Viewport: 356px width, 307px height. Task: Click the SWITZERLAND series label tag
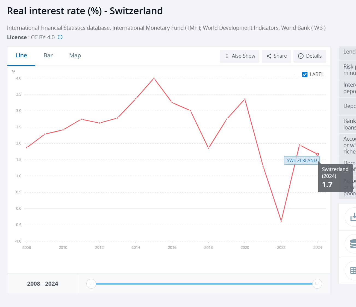pyautogui.click(x=302, y=160)
